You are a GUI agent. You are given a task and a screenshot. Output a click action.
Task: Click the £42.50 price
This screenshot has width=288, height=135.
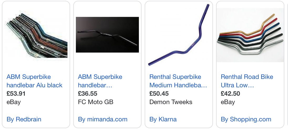(230, 94)
